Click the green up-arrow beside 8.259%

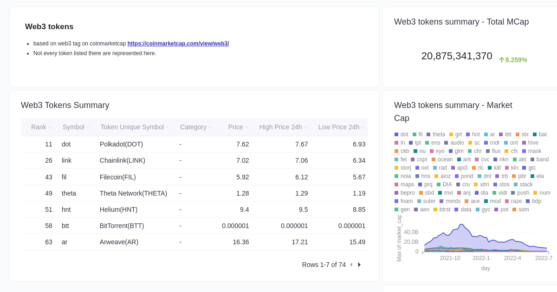point(502,60)
